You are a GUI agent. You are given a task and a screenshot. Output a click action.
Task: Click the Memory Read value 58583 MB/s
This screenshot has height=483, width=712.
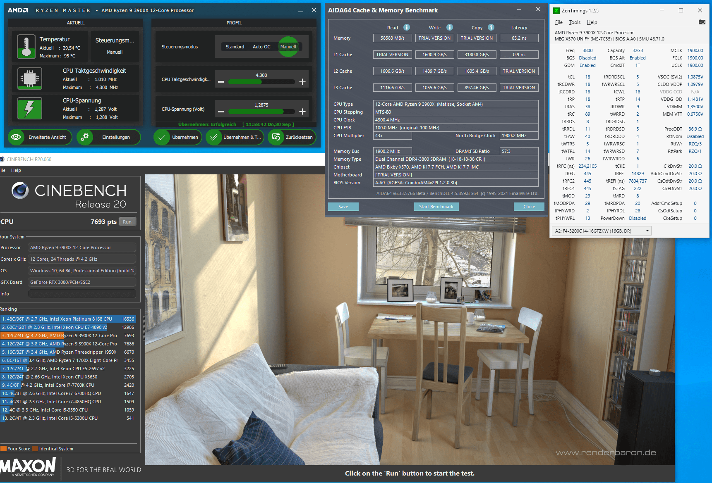[x=393, y=38]
